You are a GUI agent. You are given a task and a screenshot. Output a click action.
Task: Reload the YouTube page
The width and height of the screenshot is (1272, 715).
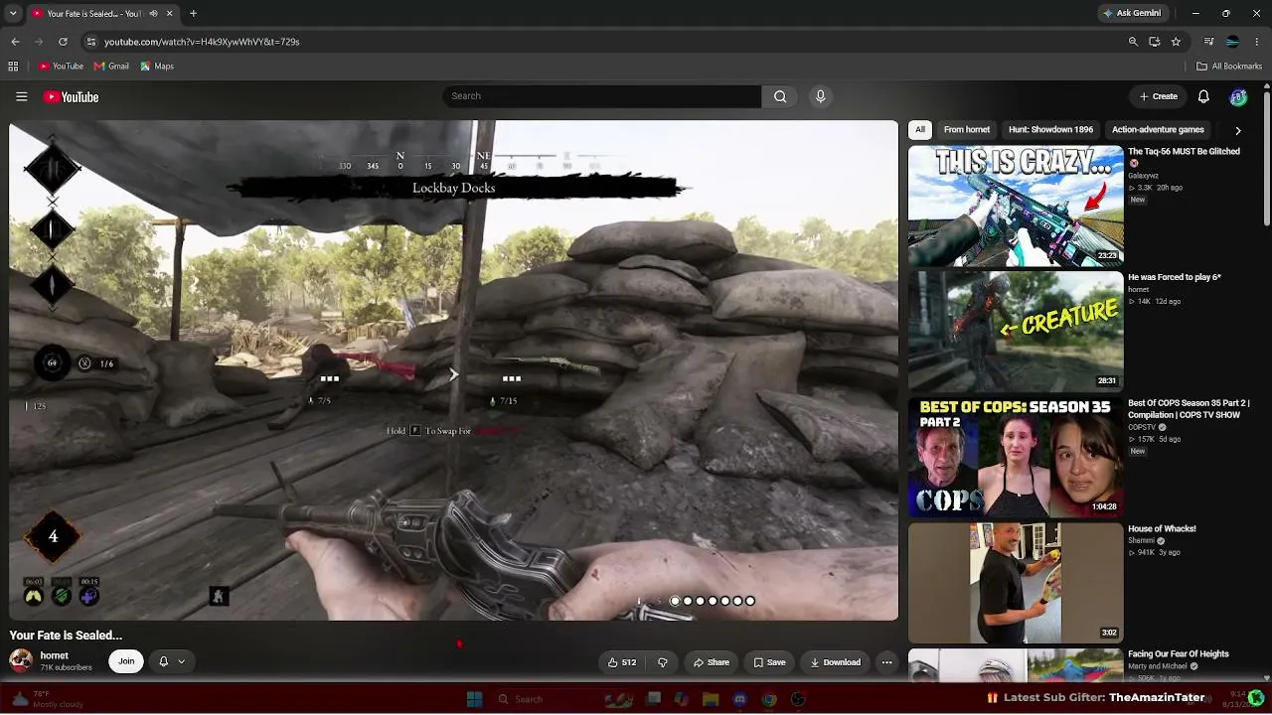[x=63, y=42]
